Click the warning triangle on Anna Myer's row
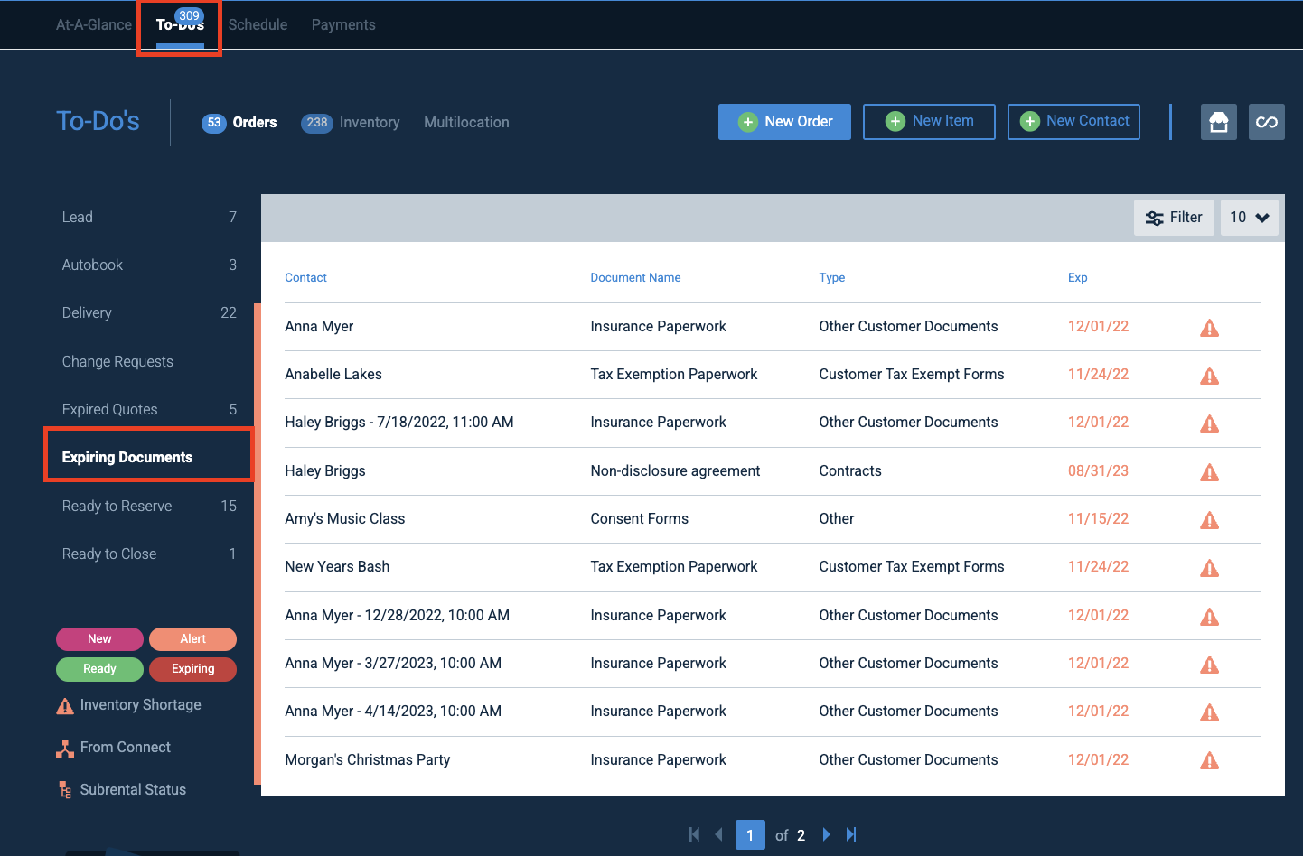1303x856 pixels. pos(1209,328)
